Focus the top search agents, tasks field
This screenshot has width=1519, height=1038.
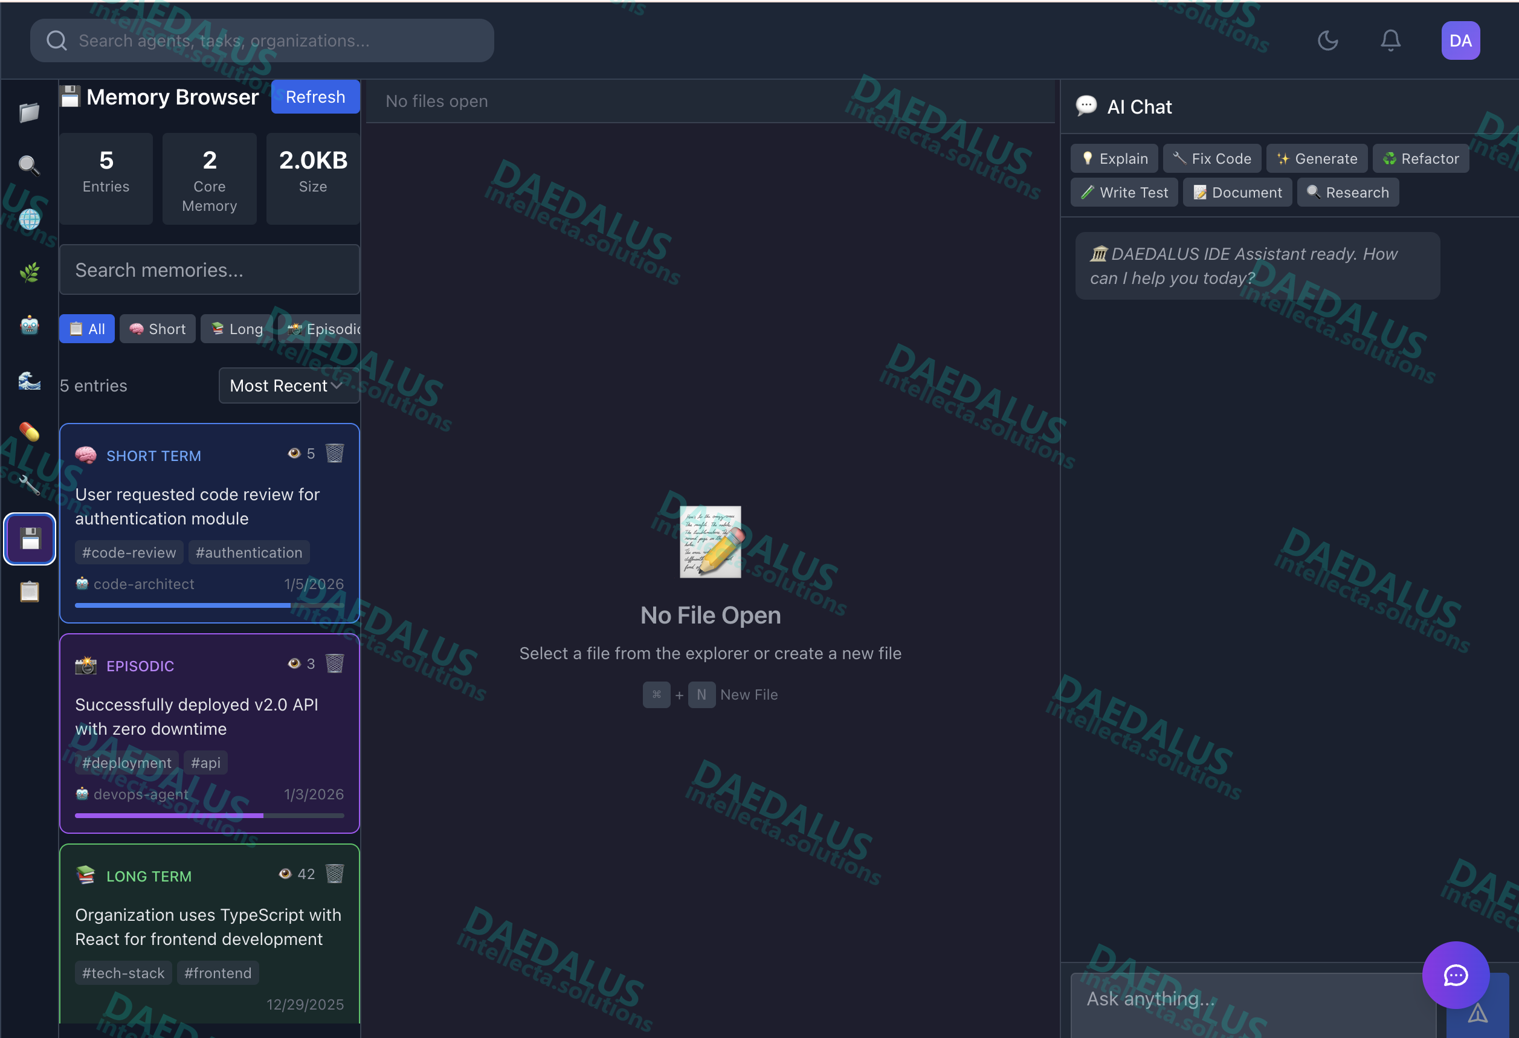point(262,40)
